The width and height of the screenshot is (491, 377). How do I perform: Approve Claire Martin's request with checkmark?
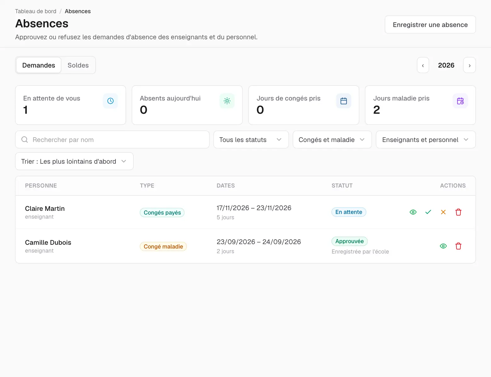pos(428,212)
